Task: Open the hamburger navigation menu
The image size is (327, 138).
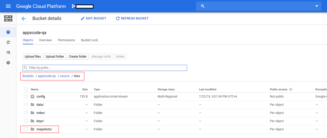Action: tap(8, 6)
